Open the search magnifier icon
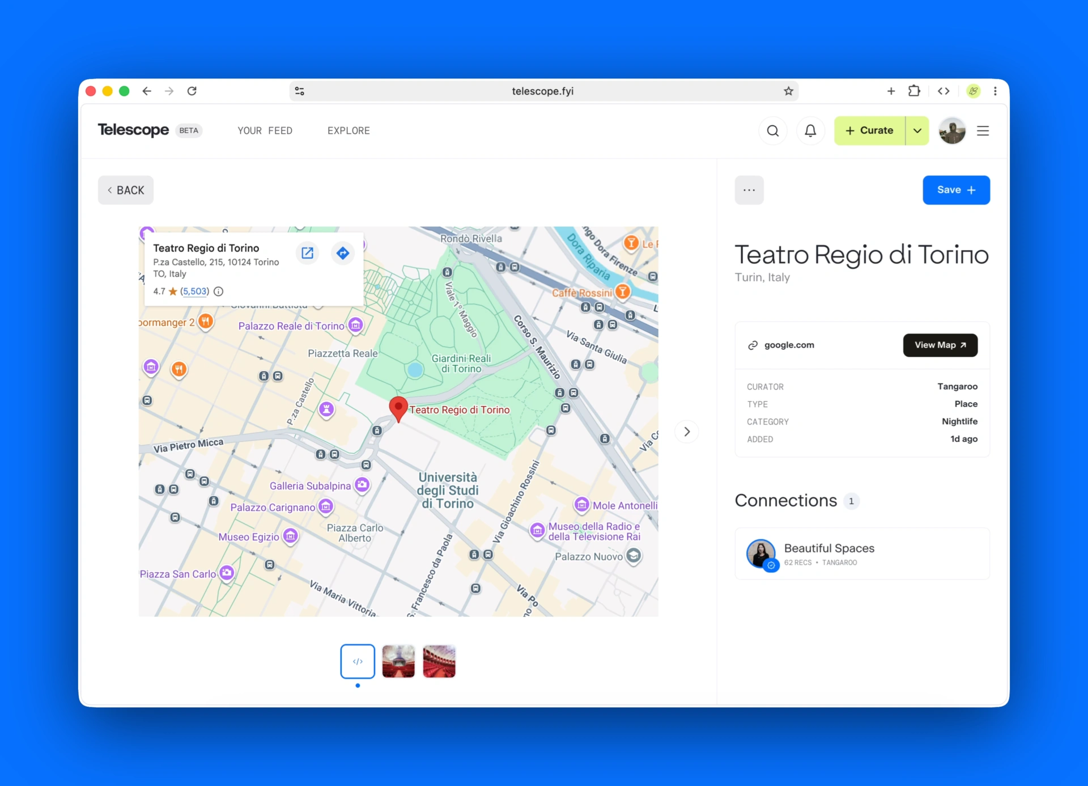 point(772,131)
